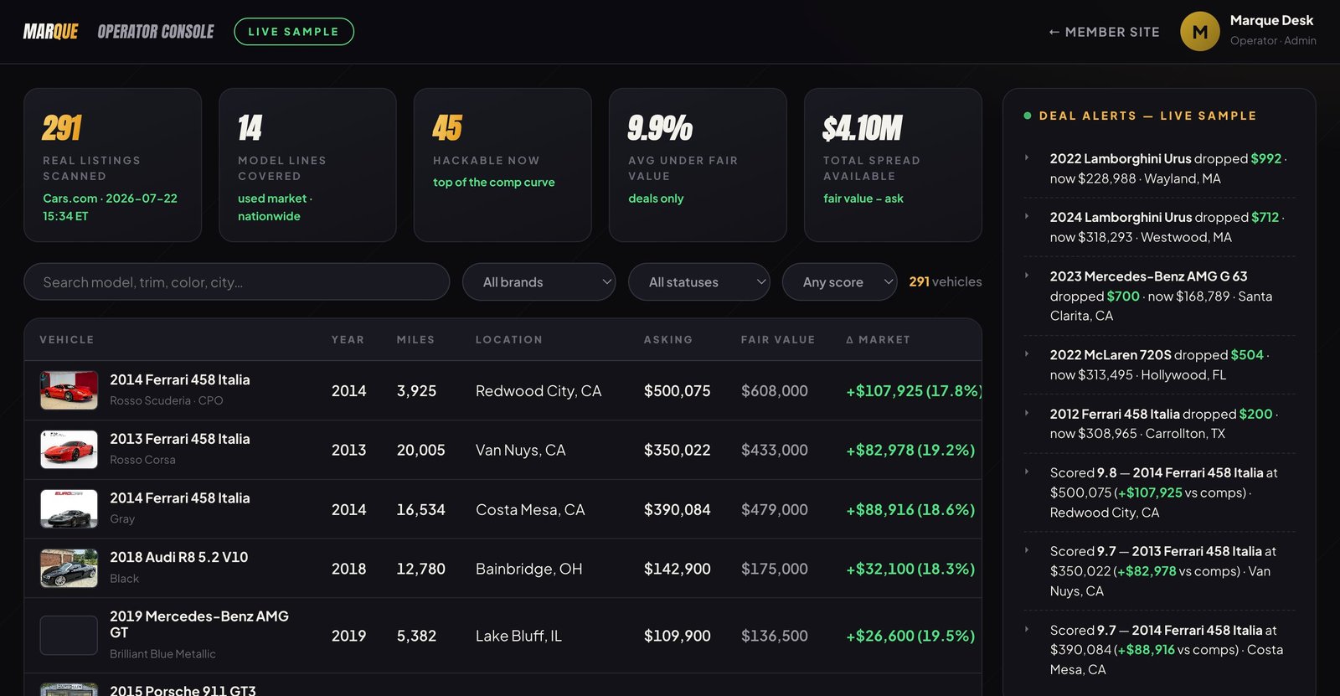The image size is (1340, 696).
Task: Sort by the Year column header
Action: [x=348, y=340]
